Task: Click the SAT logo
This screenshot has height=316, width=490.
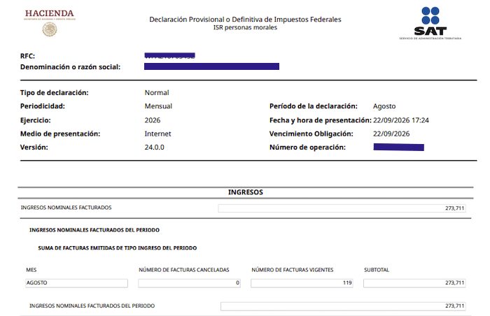Action: 430,23
